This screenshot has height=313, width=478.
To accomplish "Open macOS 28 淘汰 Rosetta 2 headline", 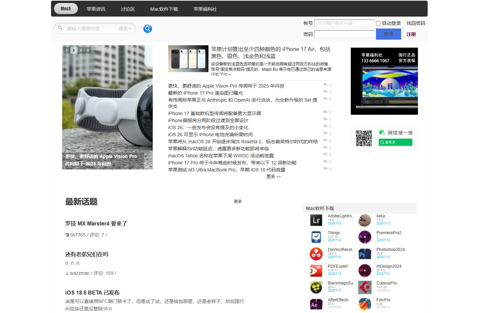I will (x=243, y=142).
